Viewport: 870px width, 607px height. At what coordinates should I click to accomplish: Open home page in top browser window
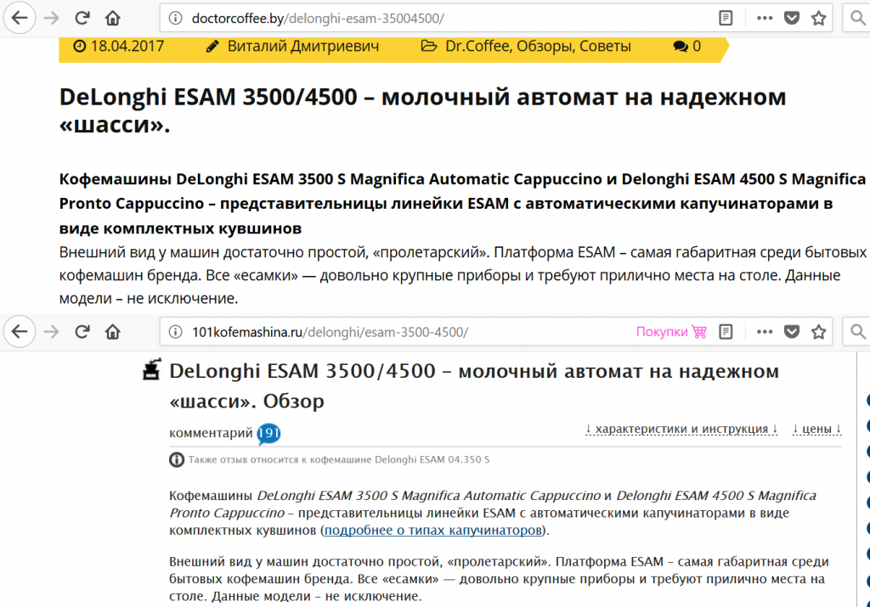(113, 19)
